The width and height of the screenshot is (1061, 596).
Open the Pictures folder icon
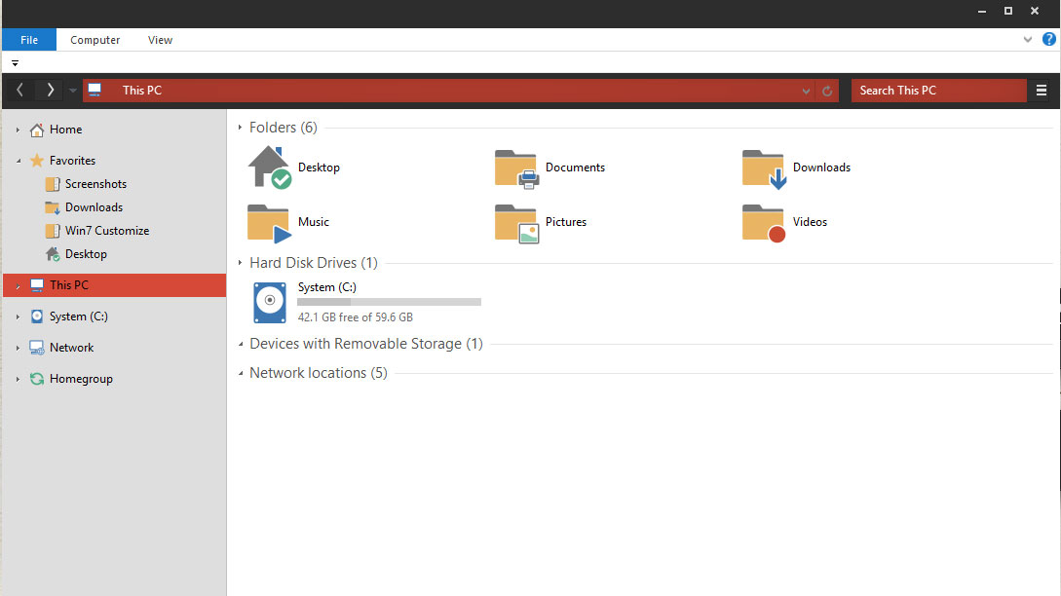point(516,223)
